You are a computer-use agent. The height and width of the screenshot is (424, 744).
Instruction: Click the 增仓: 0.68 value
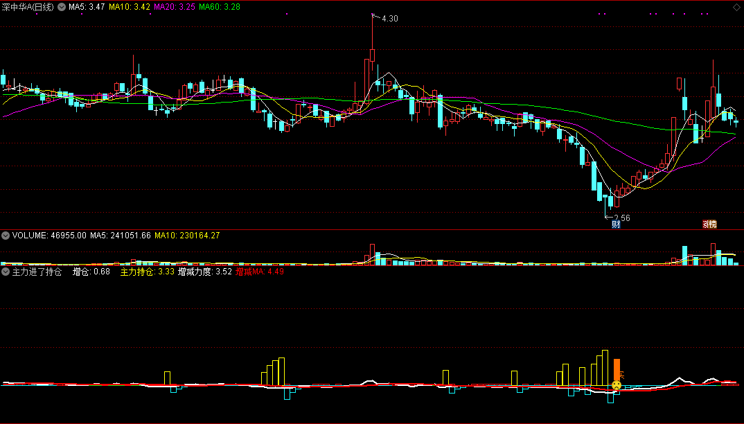[91, 272]
